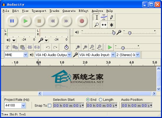Click the Paste clipboard icon

point(22,47)
